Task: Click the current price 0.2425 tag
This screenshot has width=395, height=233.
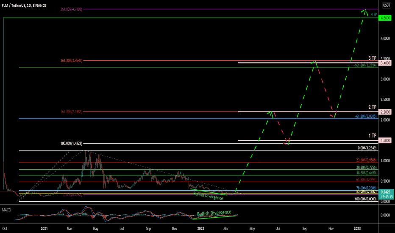Action: tap(386, 192)
